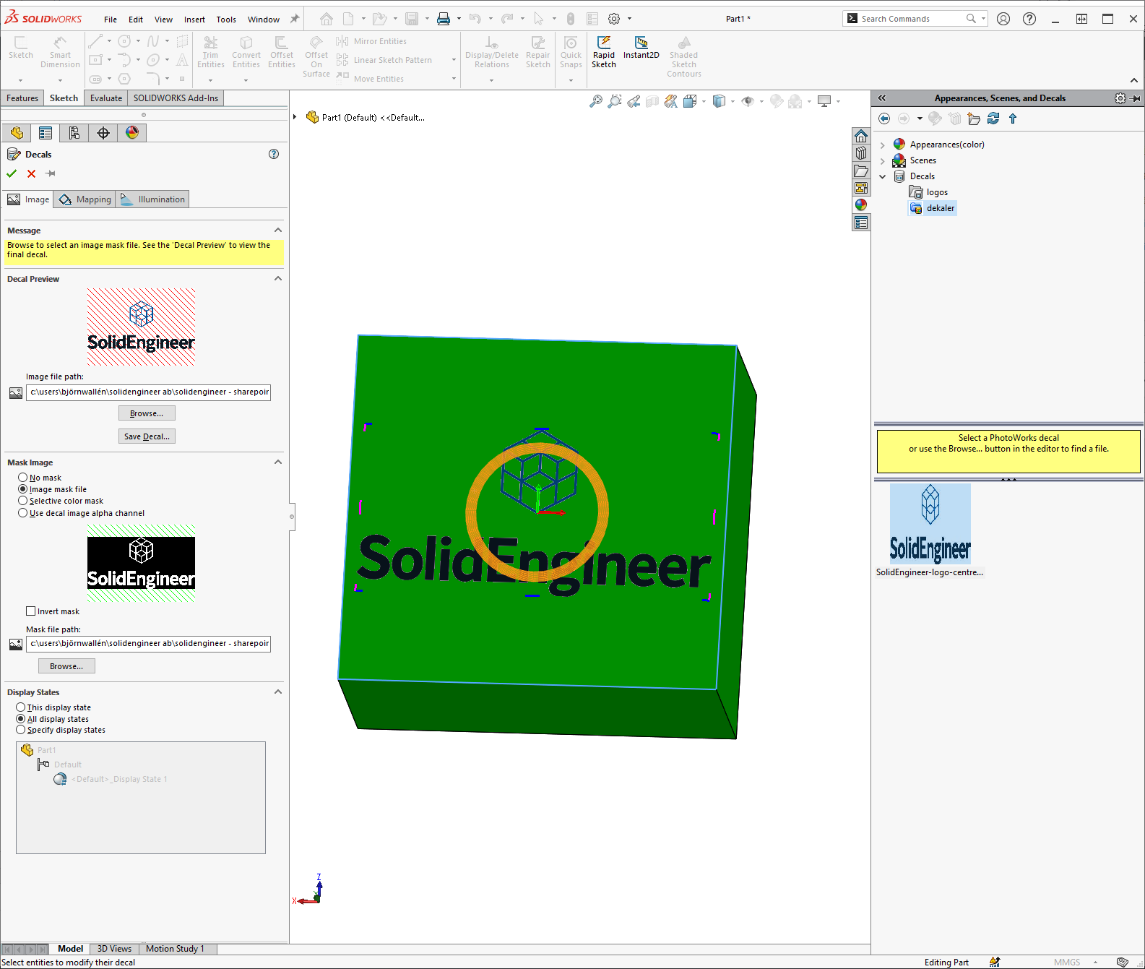Expand the Appearances(color) tree node

pyautogui.click(x=883, y=145)
